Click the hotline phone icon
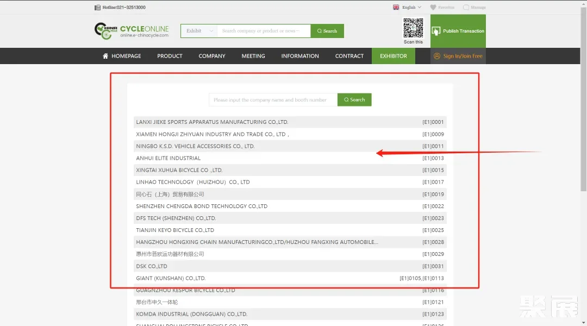587x326 pixels. click(97, 8)
